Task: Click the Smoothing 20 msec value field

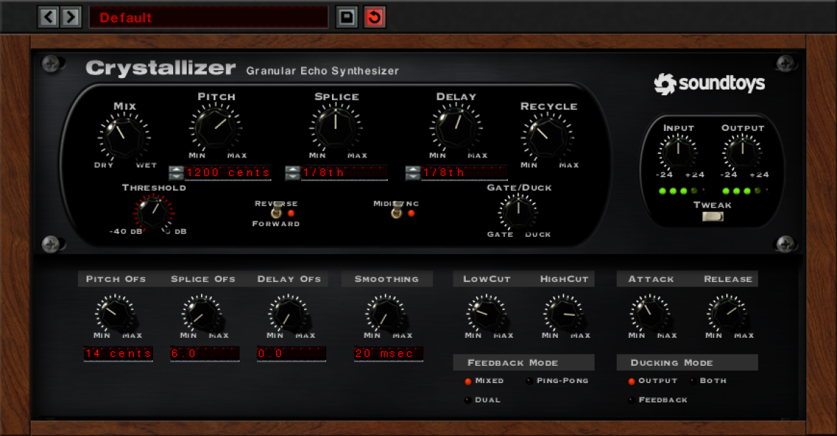Action: click(x=388, y=353)
